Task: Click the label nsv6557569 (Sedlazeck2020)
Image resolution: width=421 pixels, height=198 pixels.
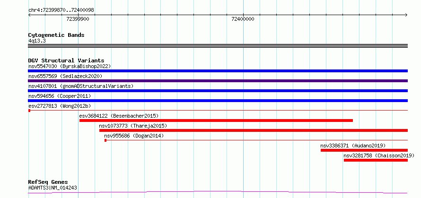Action: coord(65,76)
